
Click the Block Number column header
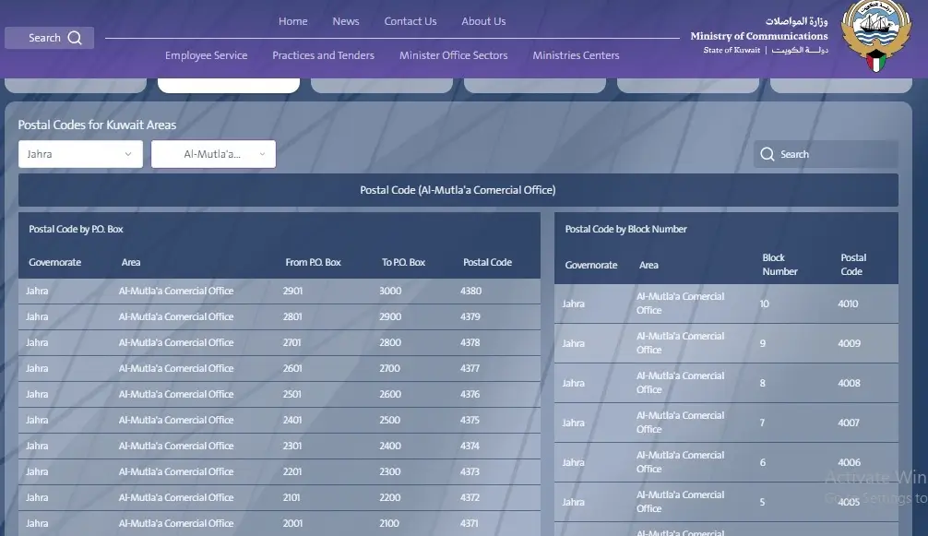click(779, 265)
